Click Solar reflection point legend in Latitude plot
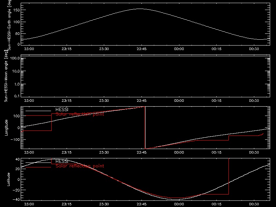This screenshot has width=276, height=207. click(80, 166)
